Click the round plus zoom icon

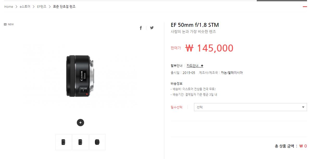(x=80, y=123)
